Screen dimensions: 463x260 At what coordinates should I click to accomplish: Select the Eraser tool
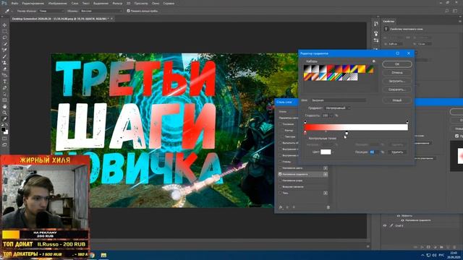tap(4, 69)
